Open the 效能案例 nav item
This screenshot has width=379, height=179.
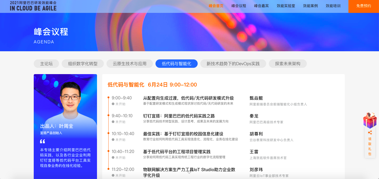click(x=310, y=6)
